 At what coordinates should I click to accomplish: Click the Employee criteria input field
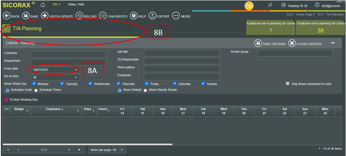(181, 77)
